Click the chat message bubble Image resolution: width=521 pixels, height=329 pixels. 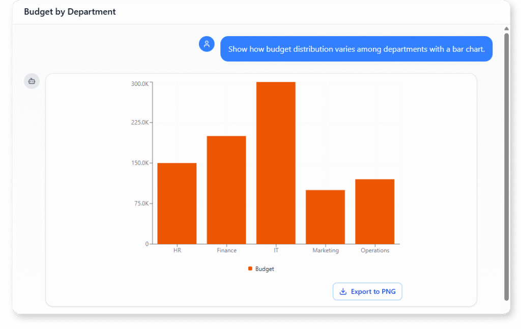356,49
